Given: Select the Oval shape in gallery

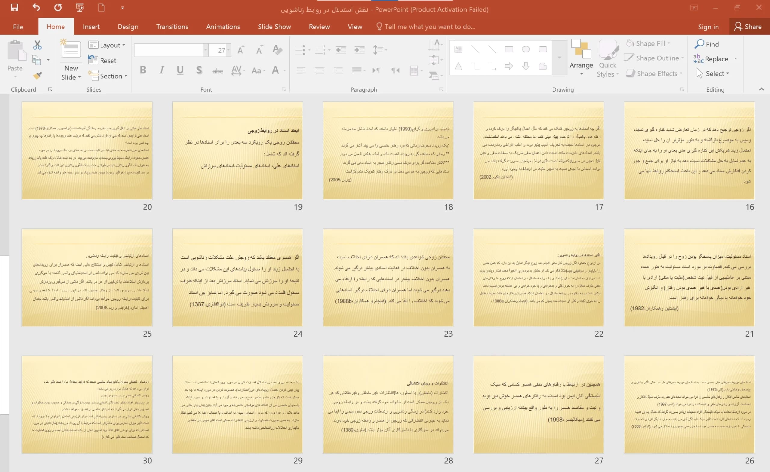Looking at the screenshot, I should (526, 49).
